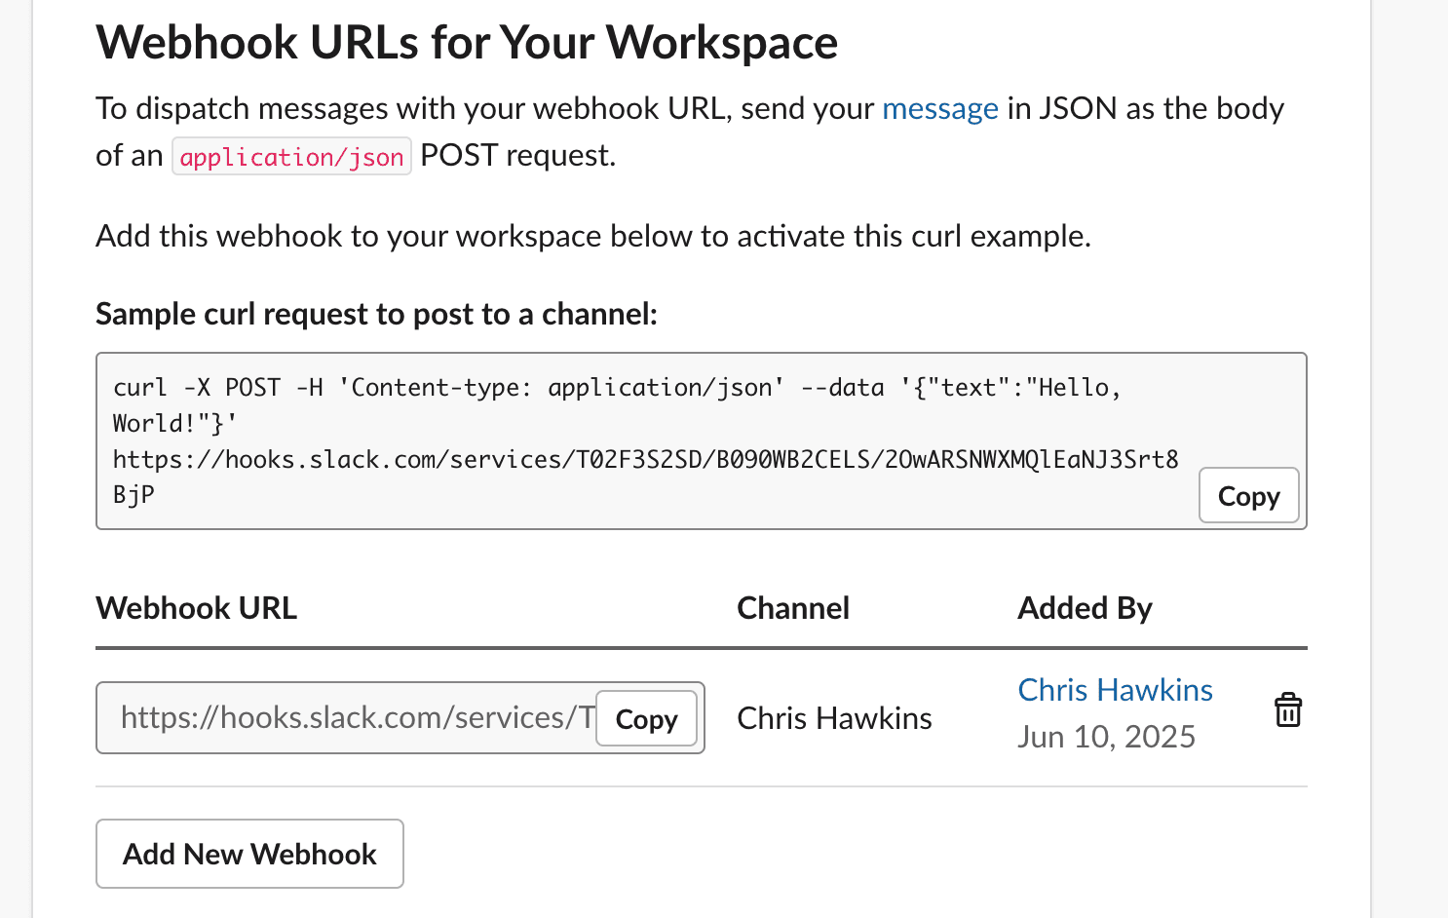Click the Jun 10, 2025 date text
Image resolution: width=1448 pixels, height=918 pixels.
(x=1107, y=736)
